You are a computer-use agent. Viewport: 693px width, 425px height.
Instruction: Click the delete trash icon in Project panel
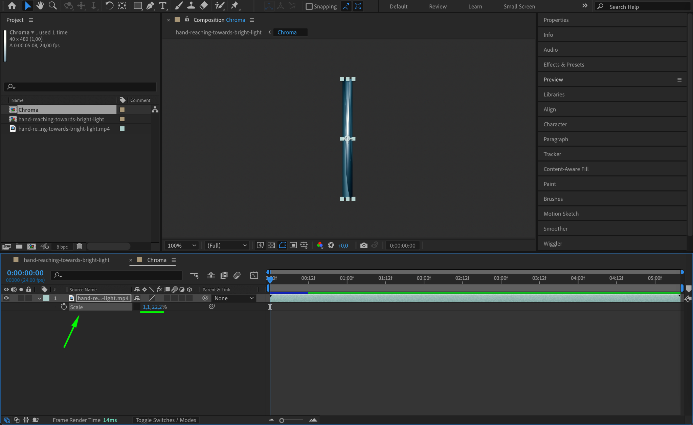[x=79, y=246]
